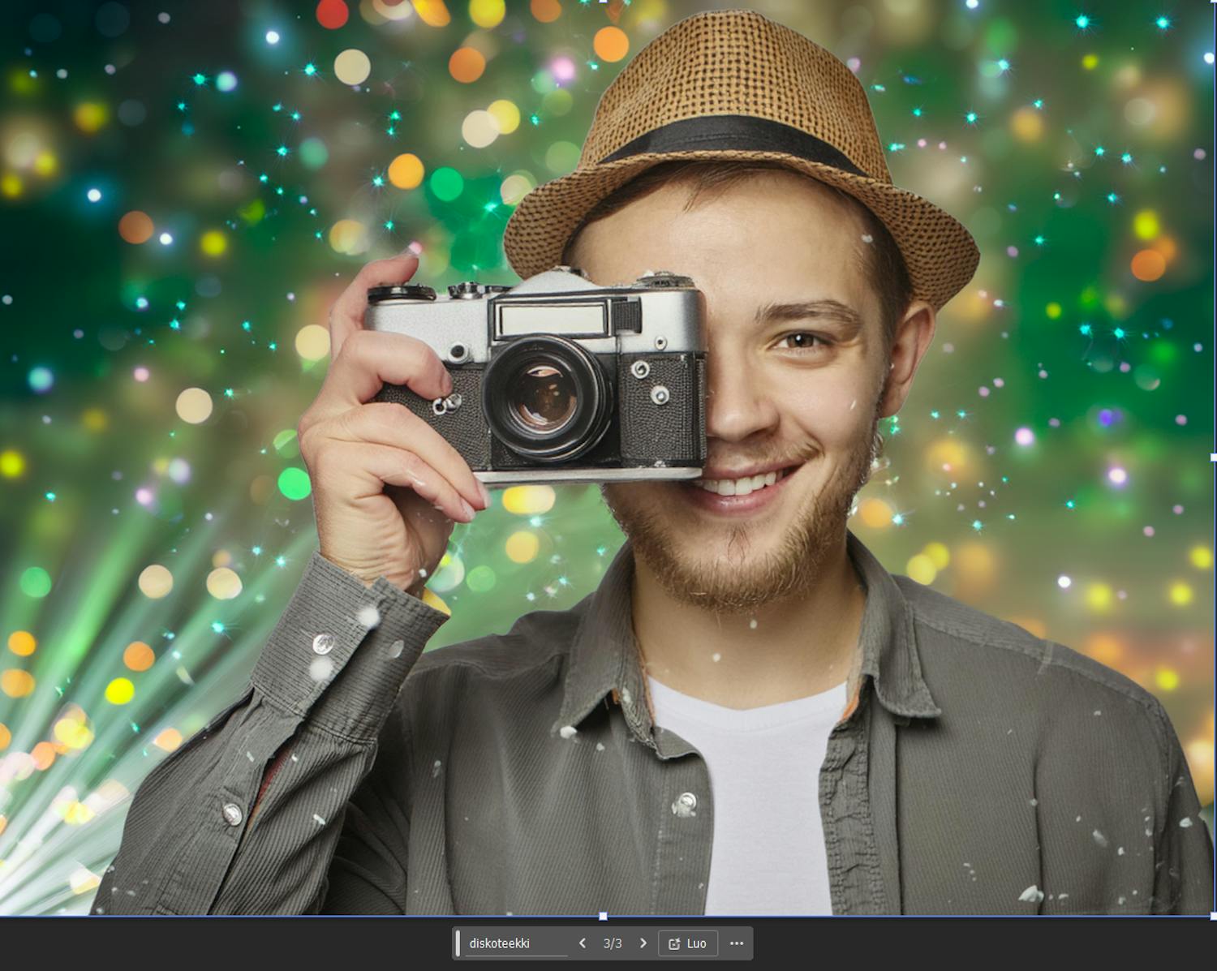This screenshot has height=971, width=1217.
Task: Select the bottom-right corner transform handle
Action: pos(1213,916)
